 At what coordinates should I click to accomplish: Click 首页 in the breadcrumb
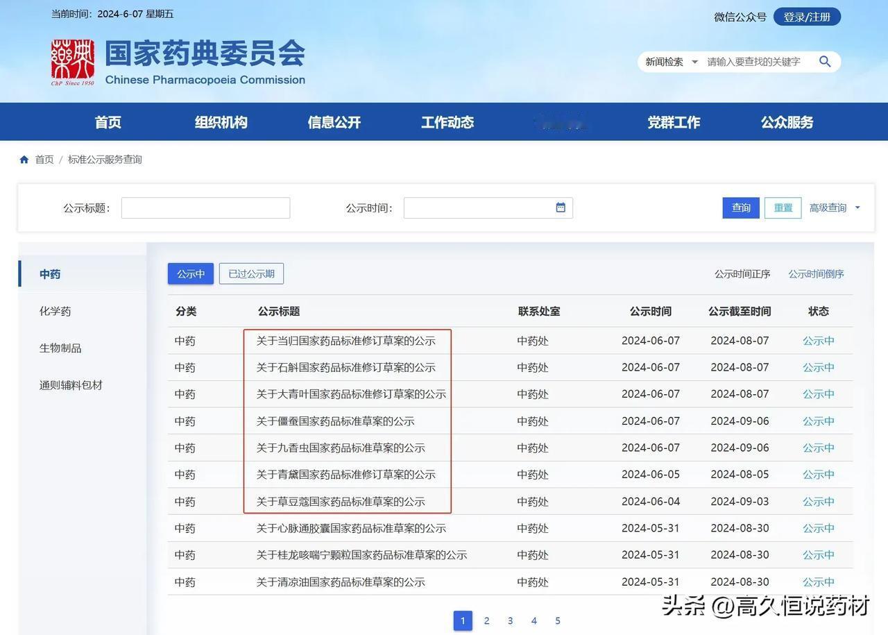tap(44, 160)
